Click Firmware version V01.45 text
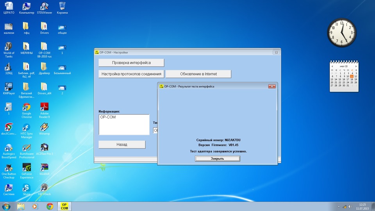 click(x=234, y=145)
